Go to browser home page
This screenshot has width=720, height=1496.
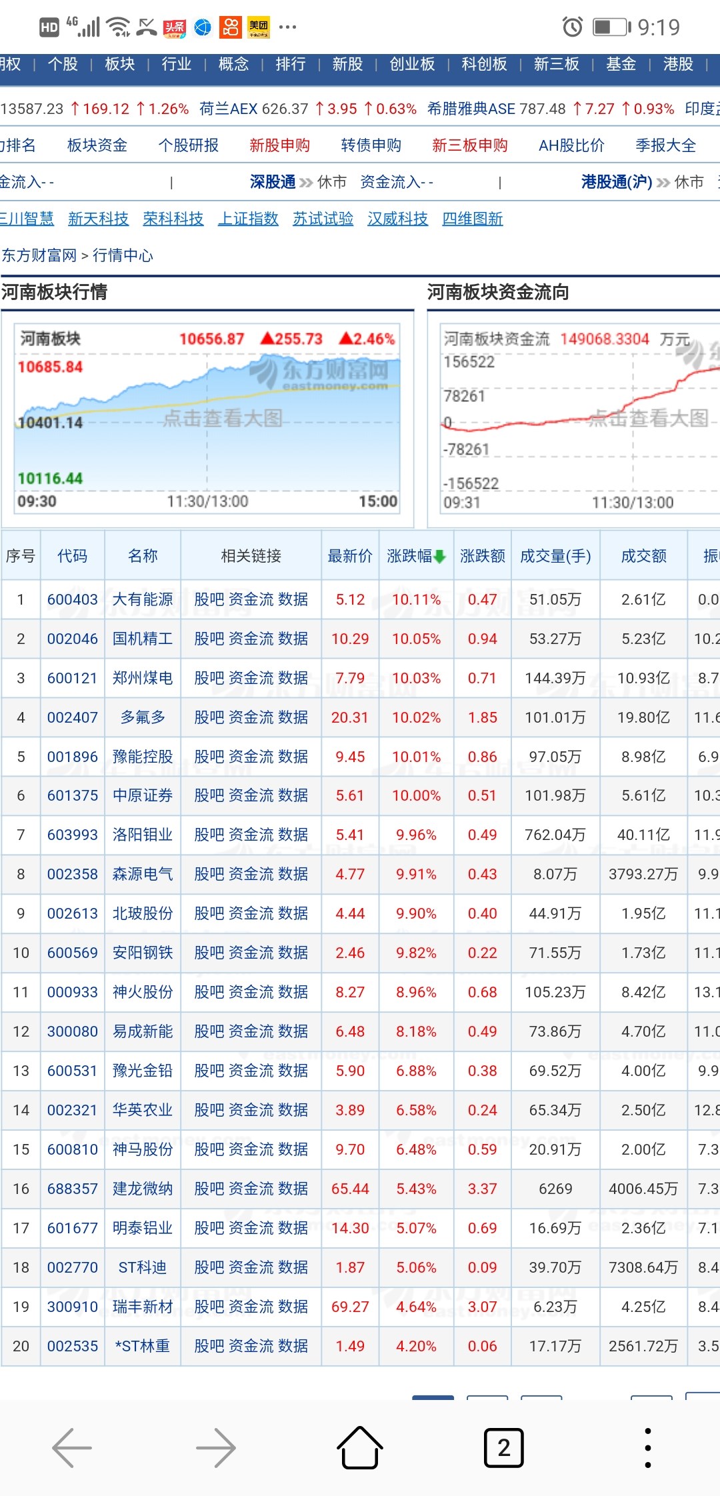360,1447
